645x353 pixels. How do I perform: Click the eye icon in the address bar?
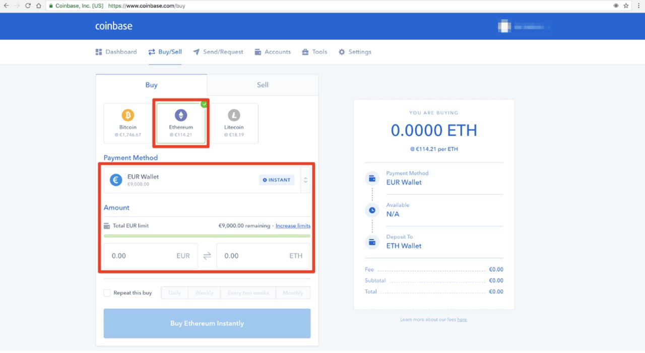point(616,6)
